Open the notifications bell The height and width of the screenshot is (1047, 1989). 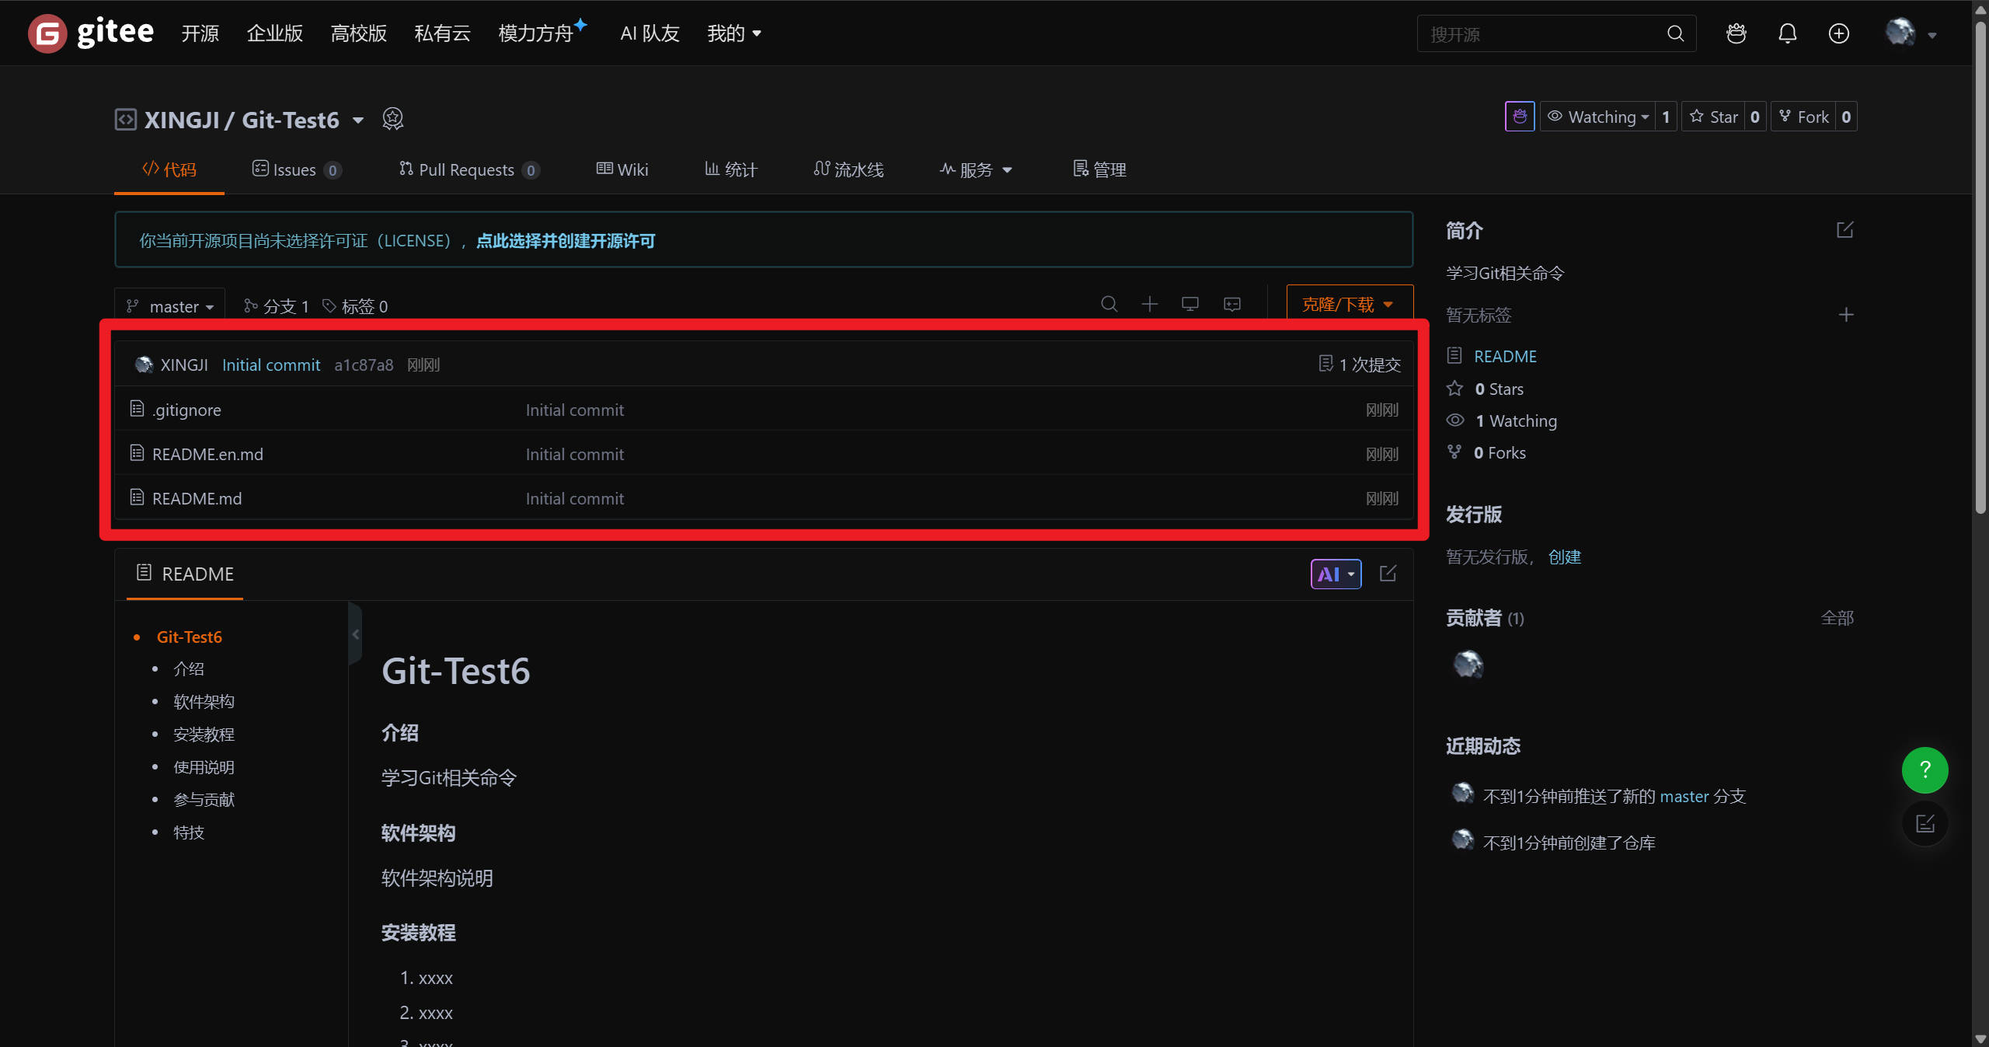click(x=1787, y=33)
